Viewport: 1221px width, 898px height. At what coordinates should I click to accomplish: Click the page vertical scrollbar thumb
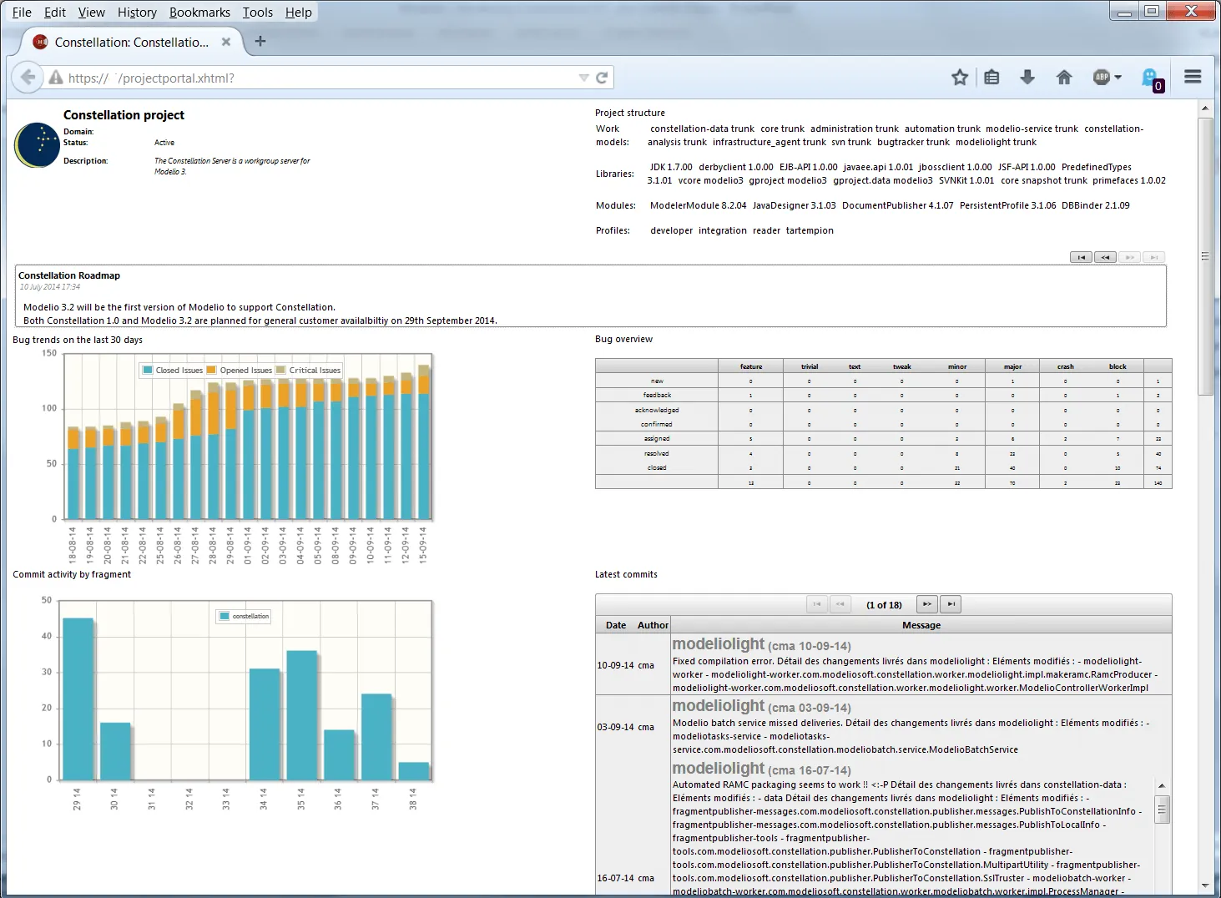(1205, 256)
